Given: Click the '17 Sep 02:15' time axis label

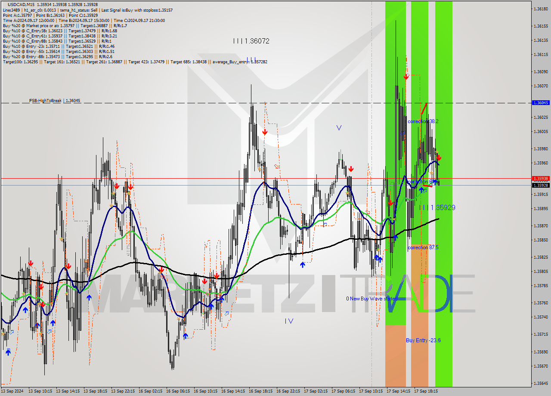Looking at the screenshot, I should [316, 391].
